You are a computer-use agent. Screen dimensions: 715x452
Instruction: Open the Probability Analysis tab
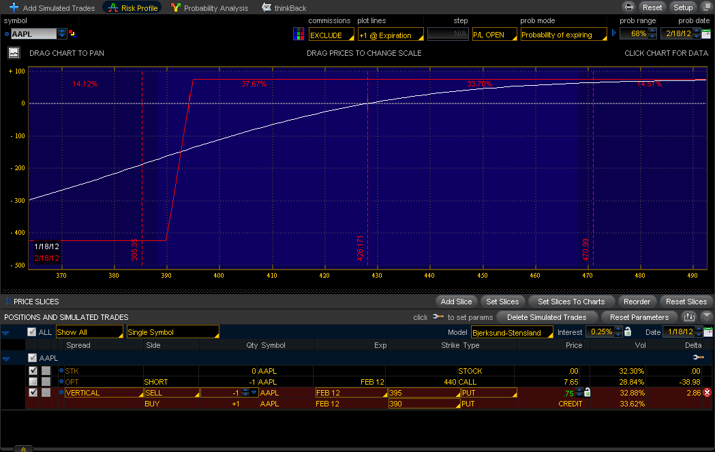[x=209, y=7]
